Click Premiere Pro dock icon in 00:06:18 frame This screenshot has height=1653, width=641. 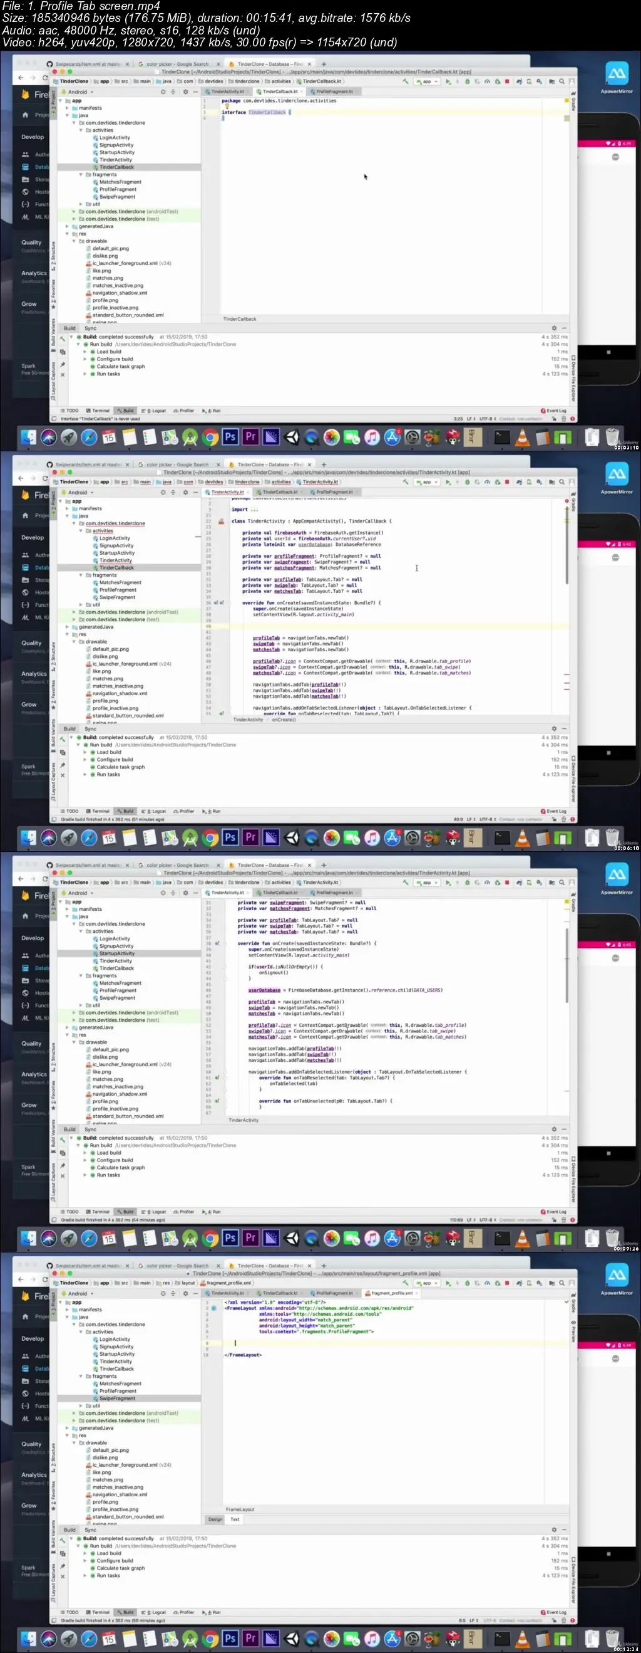(x=250, y=837)
